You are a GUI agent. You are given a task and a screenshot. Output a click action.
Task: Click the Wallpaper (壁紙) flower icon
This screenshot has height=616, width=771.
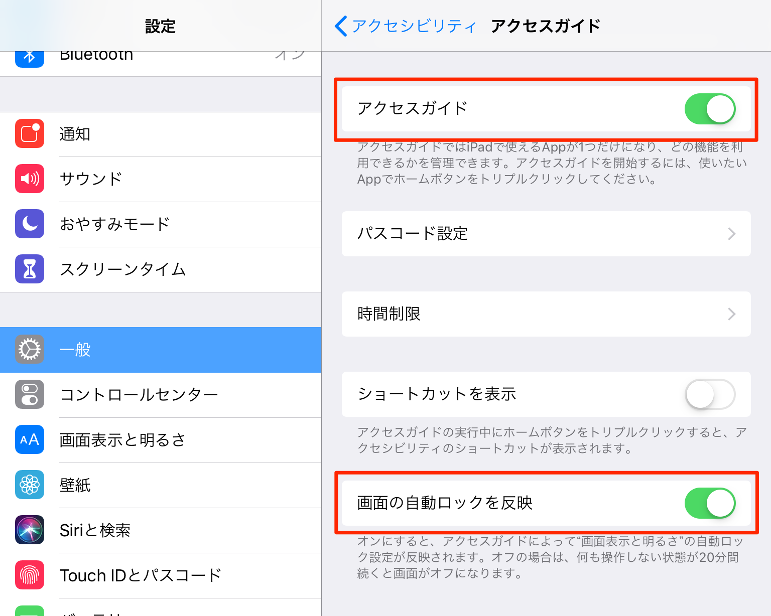pos(30,485)
